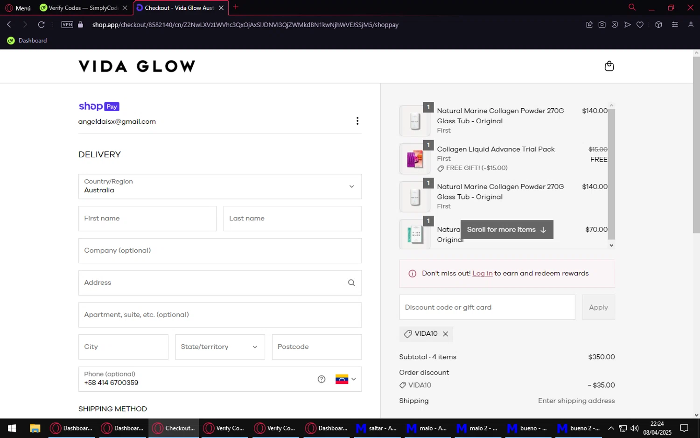This screenshot has height=438, width=700.
Task: Open browser search magnifier icon
Action: pyautogui.click(x=632, y=7)
